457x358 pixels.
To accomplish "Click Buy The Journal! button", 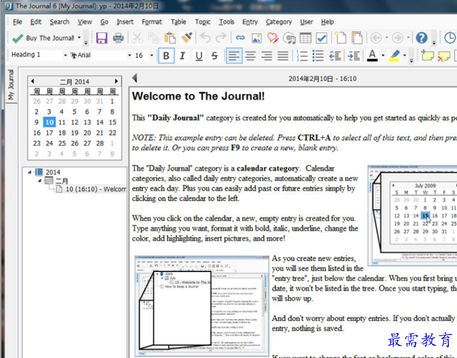I will [43, 38].
